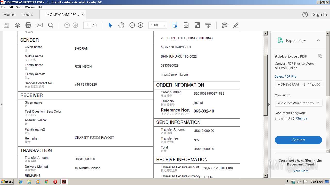Click the reference number 863-332-18
This screenshot has width=330, height=185.
pyautogui.click(x=204, y=111)
